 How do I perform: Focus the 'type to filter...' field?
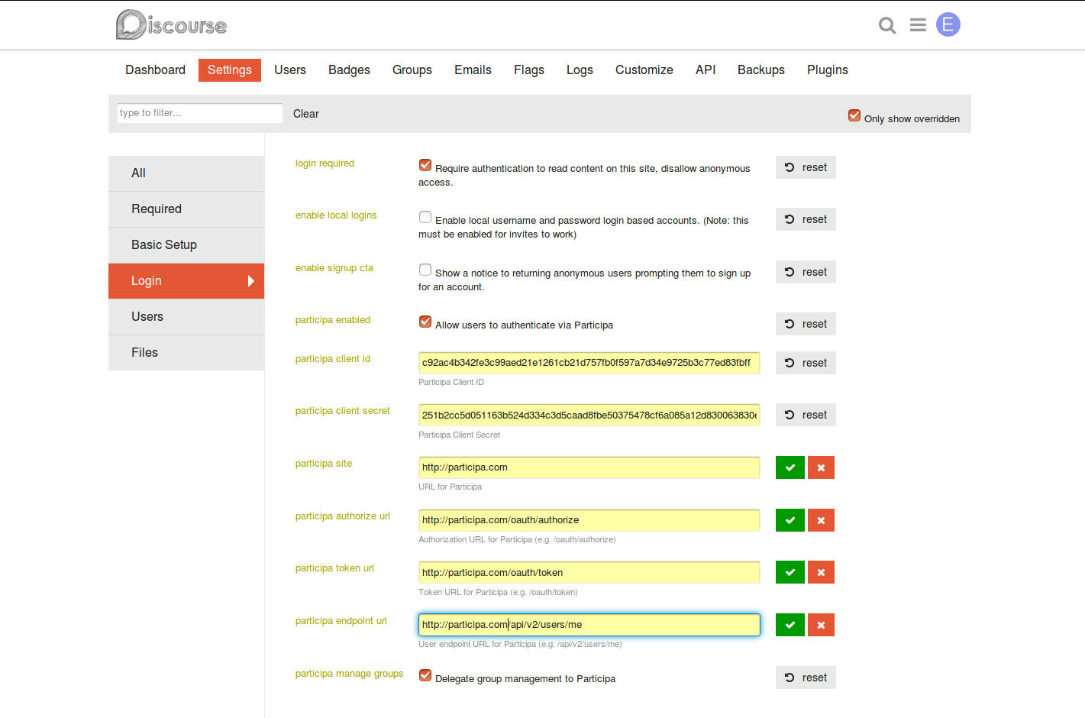click(x=200, y=113)
